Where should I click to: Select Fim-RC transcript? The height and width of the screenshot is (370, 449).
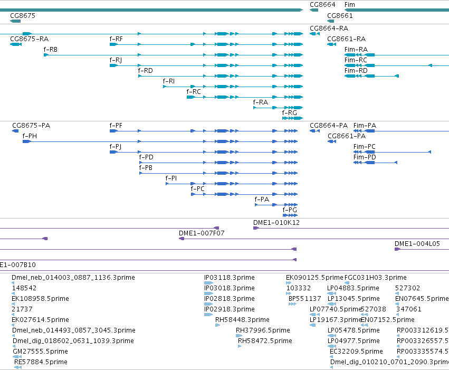pos(356,60)
